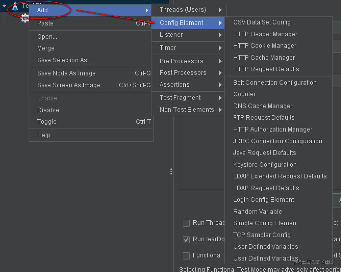The width and height of the screenshot is (341, 272).
Task: Add an HTTP Cookie Manager
Action: 265,46
